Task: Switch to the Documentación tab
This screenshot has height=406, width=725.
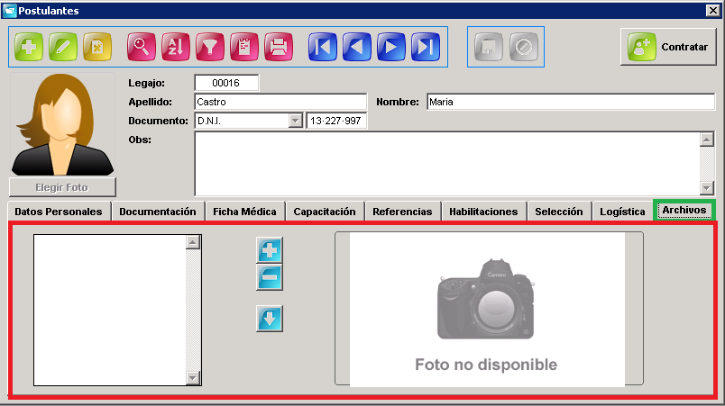Action: click(158, 212)
